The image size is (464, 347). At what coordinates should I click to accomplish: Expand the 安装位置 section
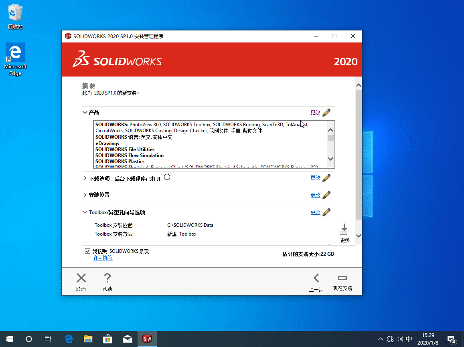click(x=85, y=195)
